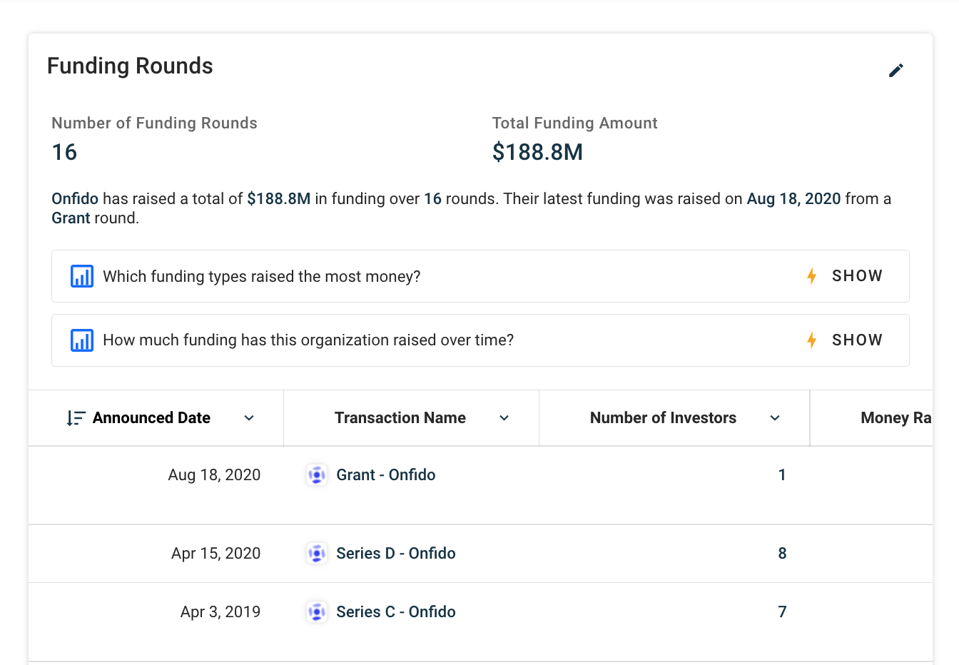Click the Announced Date column header

coord(151,418)
